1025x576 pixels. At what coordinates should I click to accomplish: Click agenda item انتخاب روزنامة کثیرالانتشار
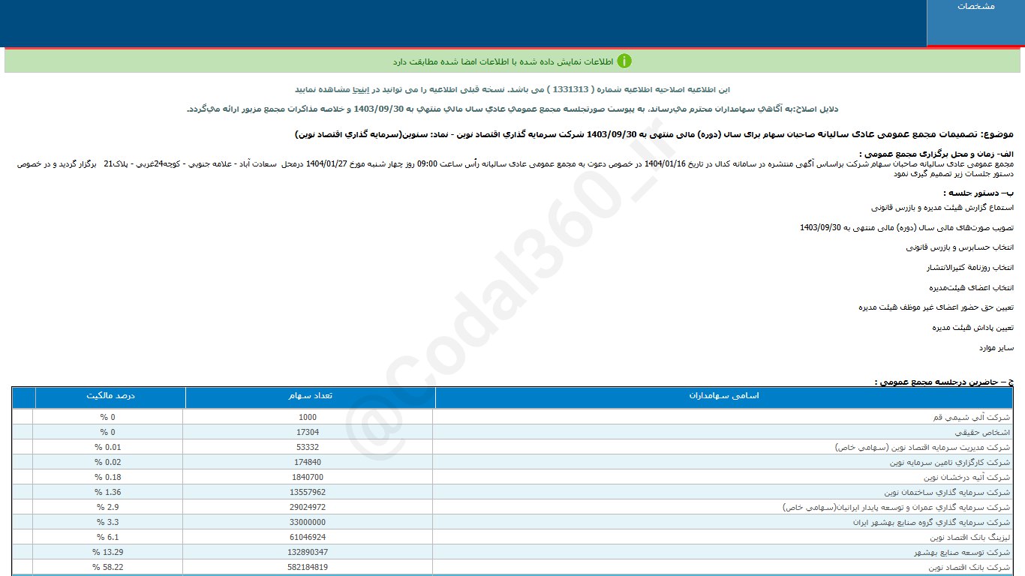(x=970, y=267)
